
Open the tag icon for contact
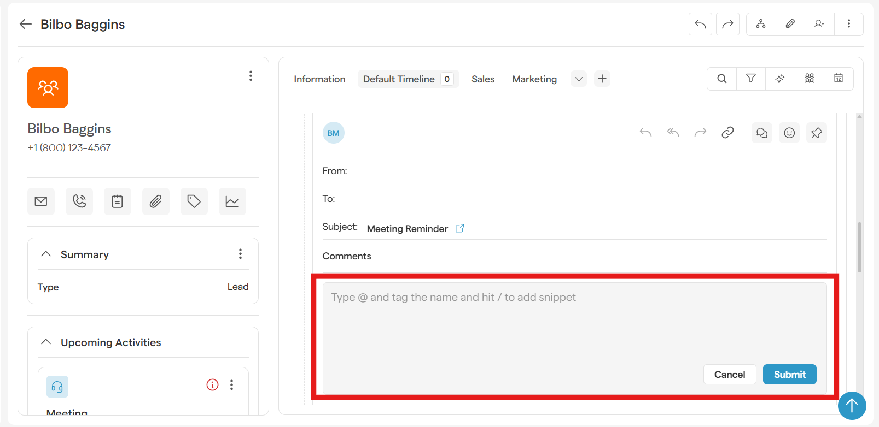[194, 201]
